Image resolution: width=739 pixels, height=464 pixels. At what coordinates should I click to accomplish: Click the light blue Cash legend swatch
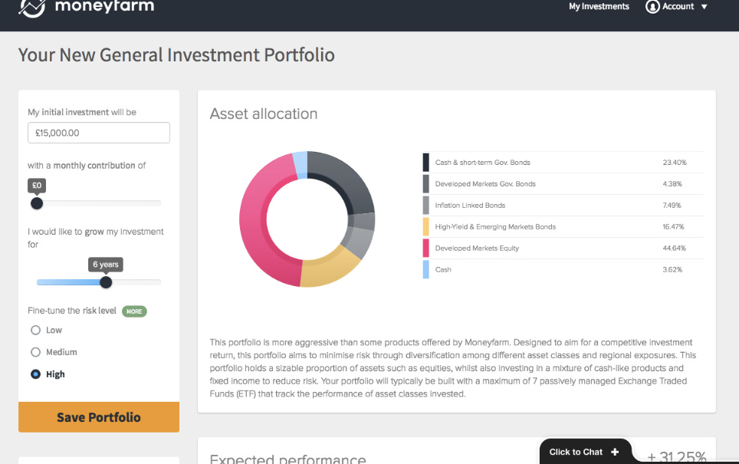click(x=426, y=270)
